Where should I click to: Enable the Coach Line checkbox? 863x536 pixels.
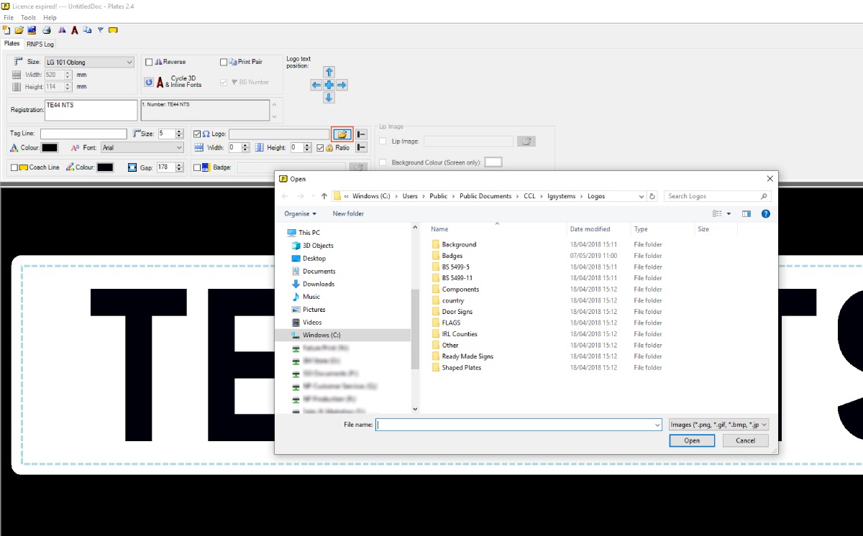(x=14, y=167)
